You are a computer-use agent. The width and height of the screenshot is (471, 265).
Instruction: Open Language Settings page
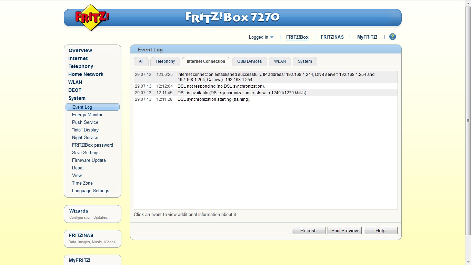point(91,190)
